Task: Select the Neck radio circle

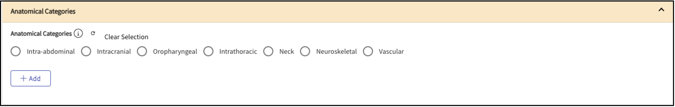Action: tap(268, 51)
